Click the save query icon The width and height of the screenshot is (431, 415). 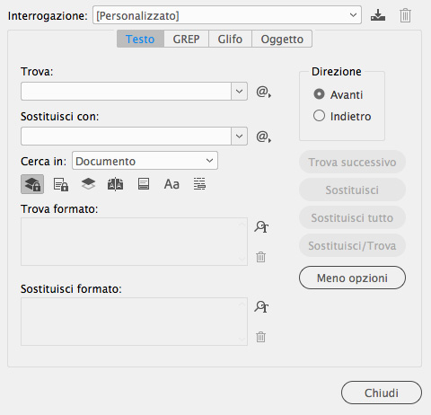tap(378, 15)
